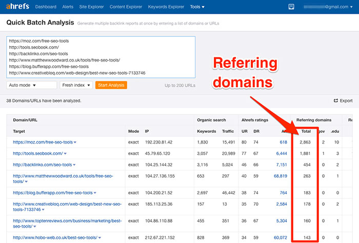Click total referring domains value 2,863
Screen dimensions: 359x243
tap(305, 142)
